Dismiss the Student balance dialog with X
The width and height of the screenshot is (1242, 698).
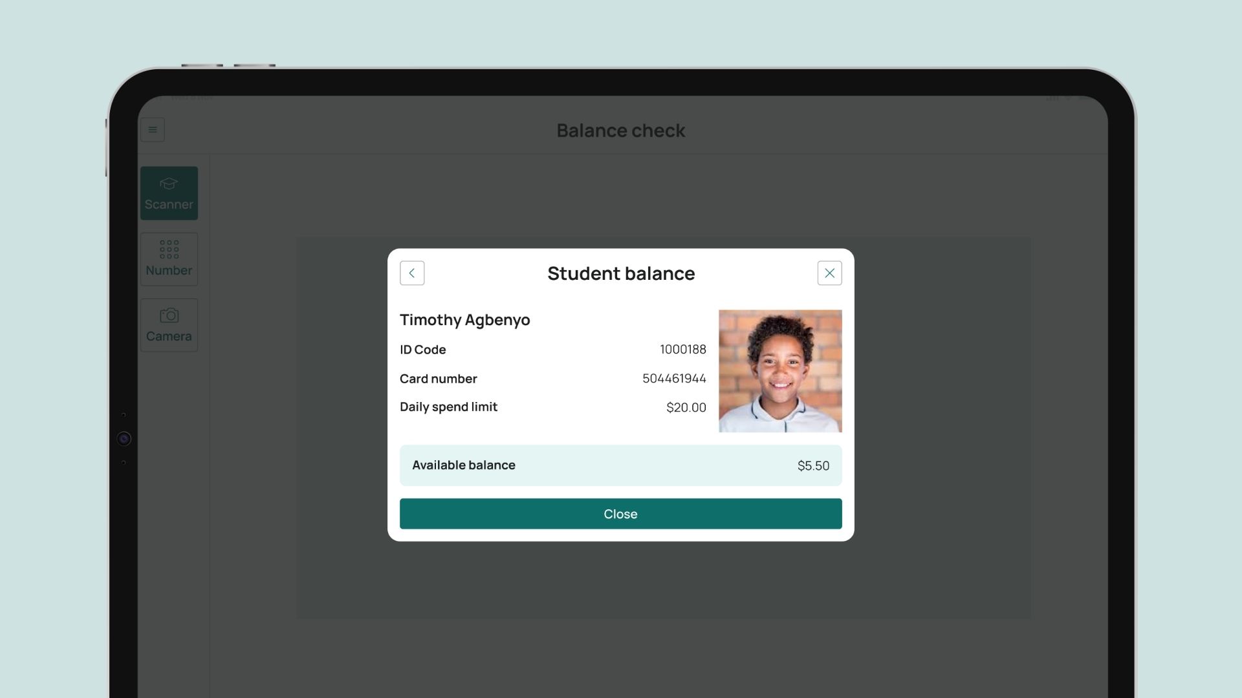pos(829,273)
